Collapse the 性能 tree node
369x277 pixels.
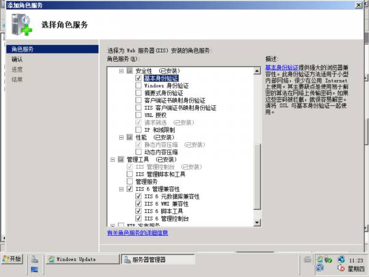pos(121,137)
